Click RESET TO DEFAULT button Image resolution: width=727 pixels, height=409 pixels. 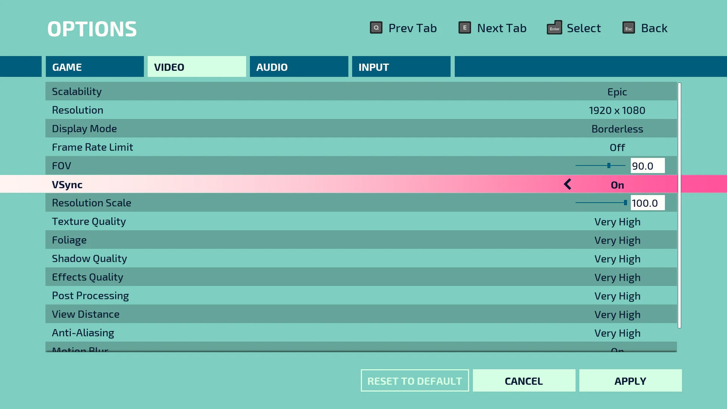coord(415,381)
